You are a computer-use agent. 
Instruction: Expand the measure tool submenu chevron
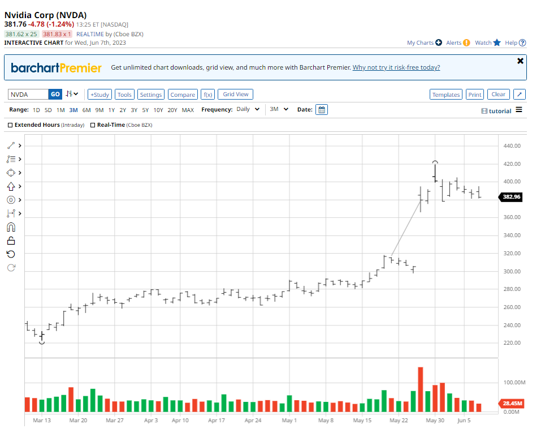20,213
